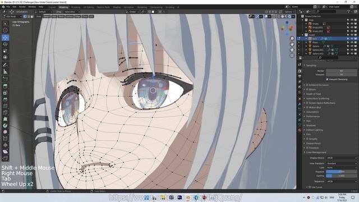Expand the Depth of Field panel
Image resolution: width=359 pixels, height=202 pixels.
pos(314,94)
